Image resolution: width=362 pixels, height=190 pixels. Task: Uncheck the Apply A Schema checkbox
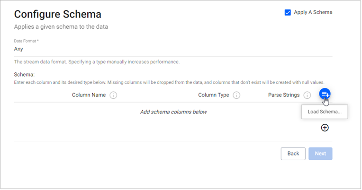(288, 12)
